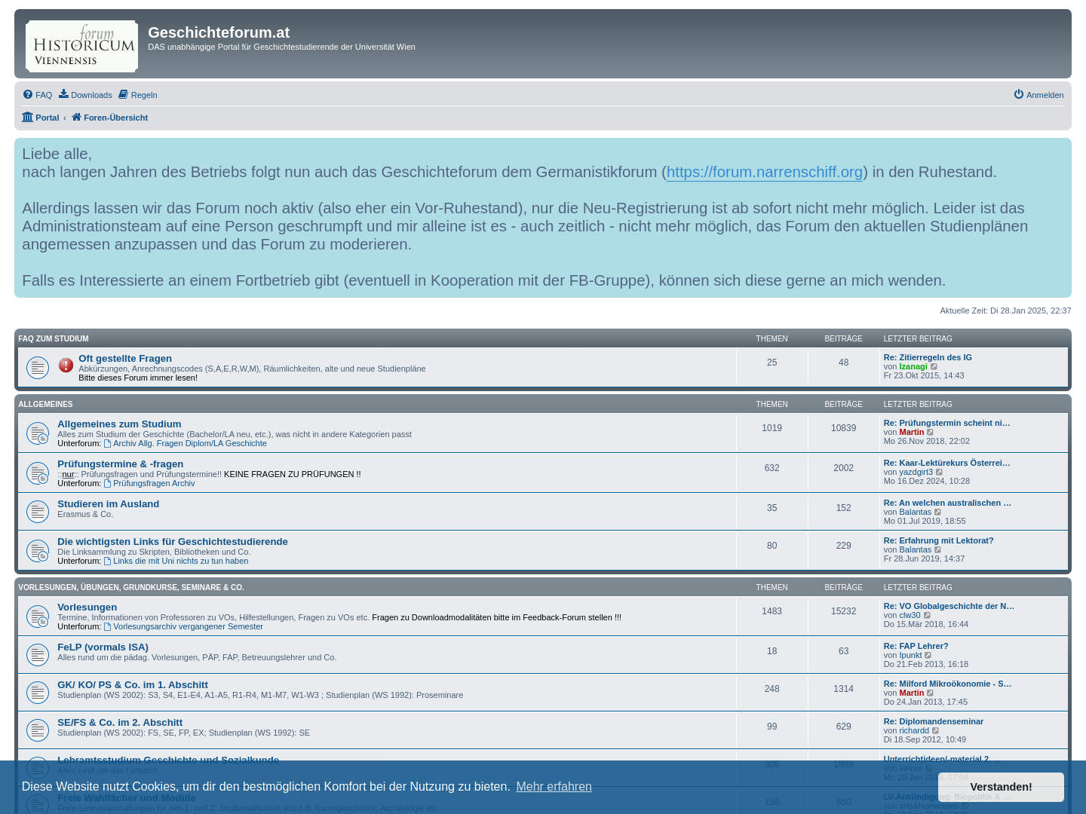View user profile Izanagi
This screenshot has height=814, width=1086.
tap(913, 367)
